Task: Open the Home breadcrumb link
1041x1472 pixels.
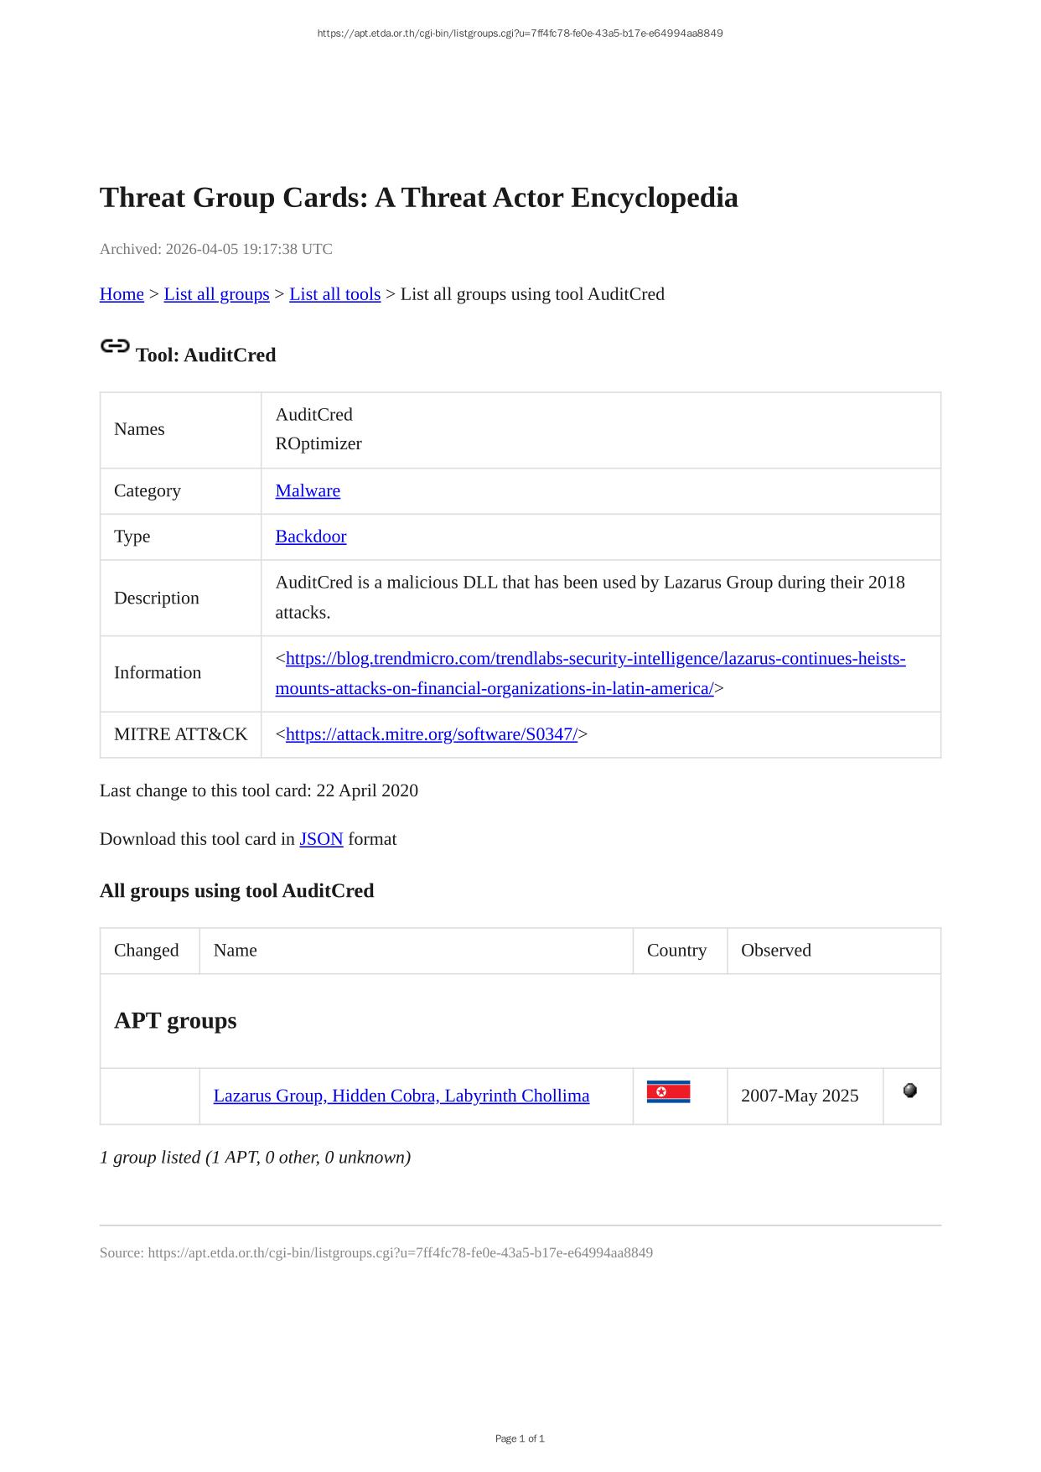Action: click(122, 294)
